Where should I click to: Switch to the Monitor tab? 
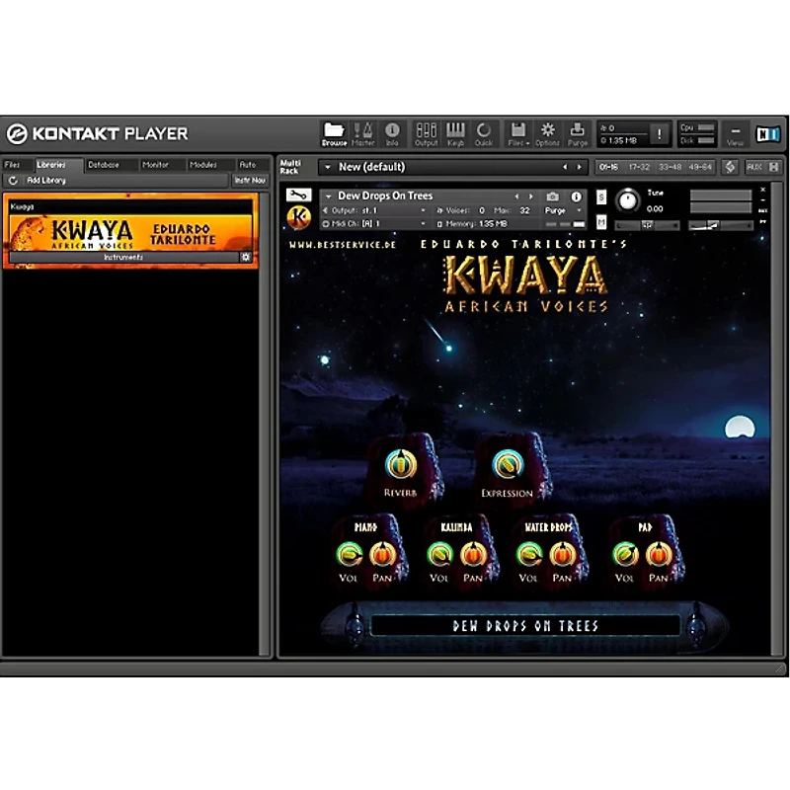[155, 165]
